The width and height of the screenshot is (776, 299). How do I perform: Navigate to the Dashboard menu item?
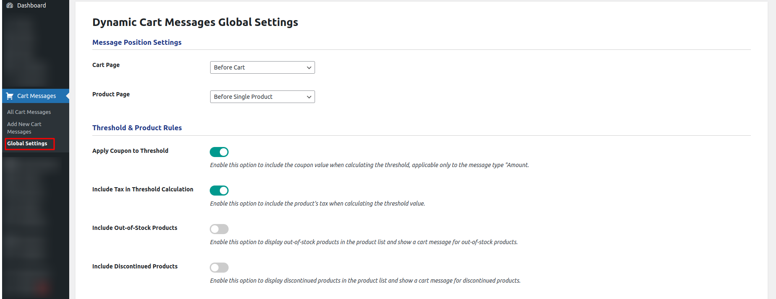coord(31,5)
